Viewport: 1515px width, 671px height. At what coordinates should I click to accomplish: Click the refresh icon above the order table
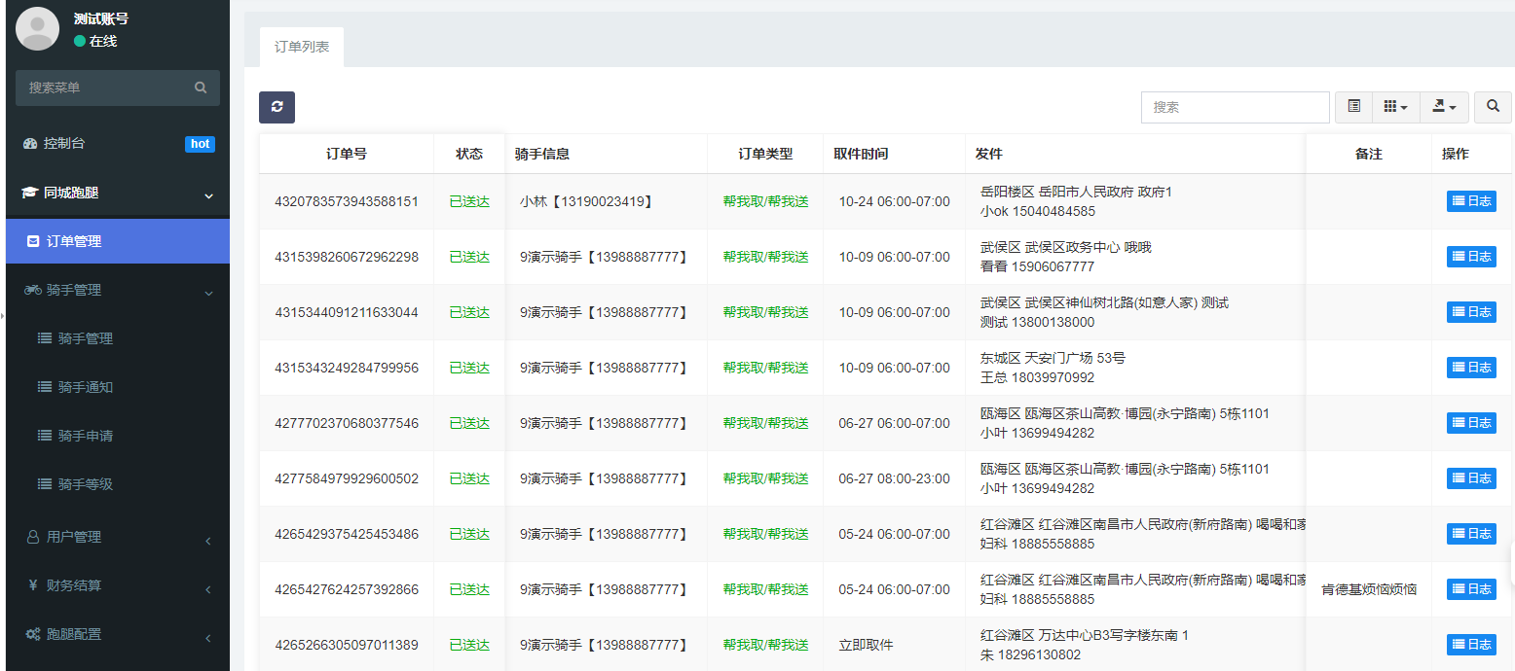point(277,107)
